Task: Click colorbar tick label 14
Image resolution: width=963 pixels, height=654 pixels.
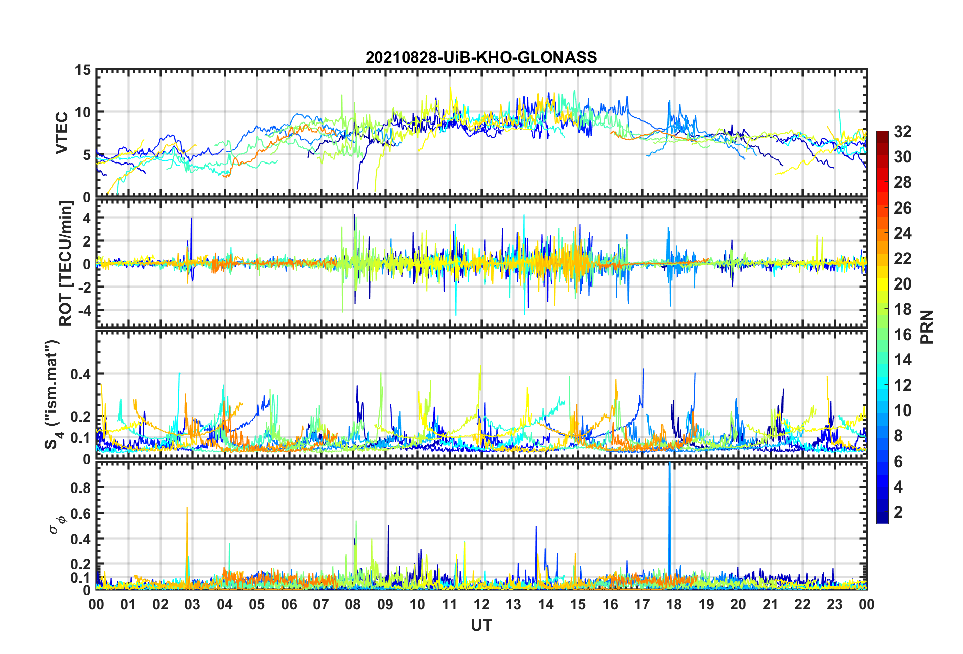Action: 902,360
